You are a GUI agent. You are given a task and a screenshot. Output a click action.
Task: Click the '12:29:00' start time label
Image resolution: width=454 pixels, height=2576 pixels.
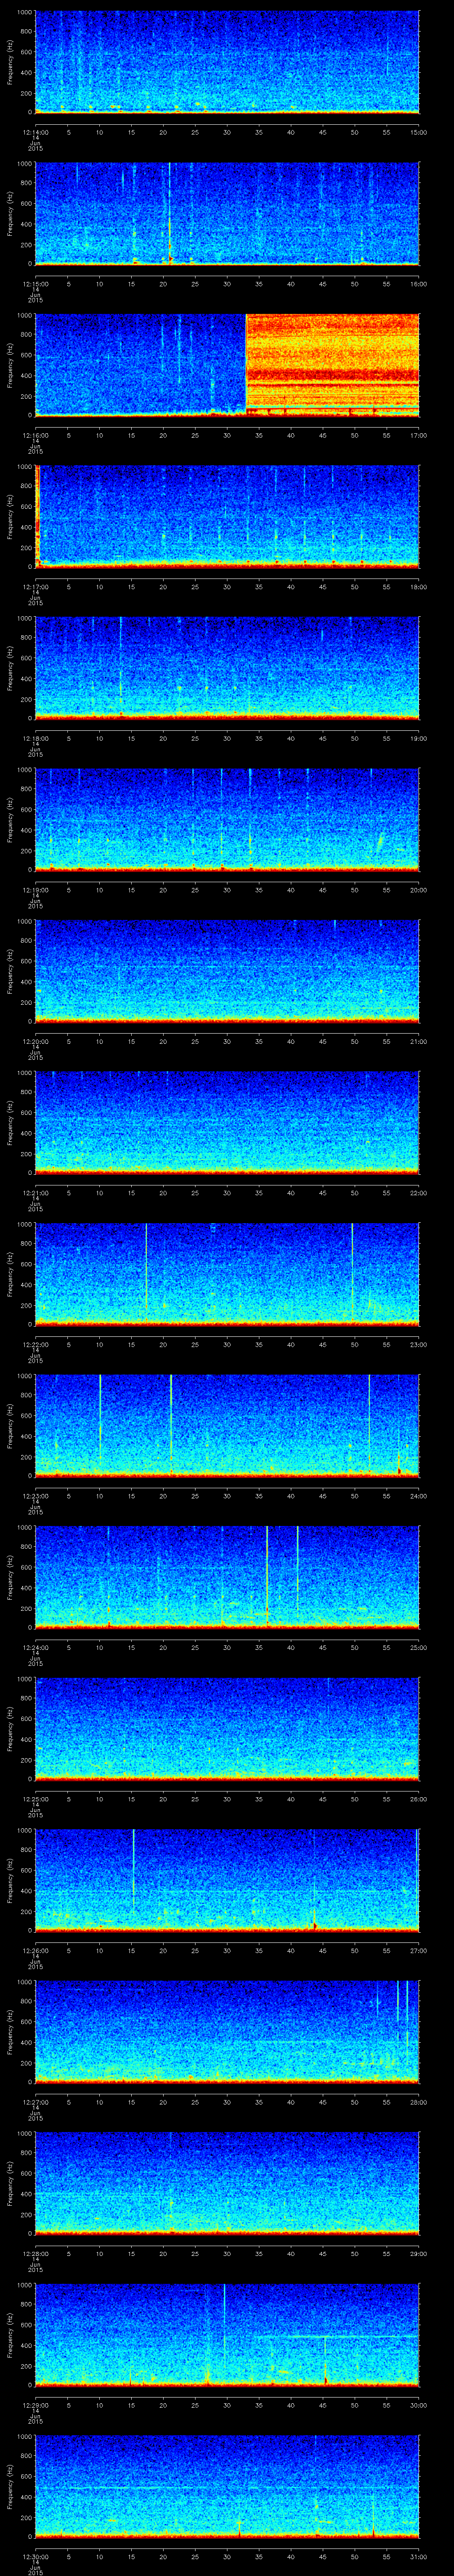point(35,2405)
